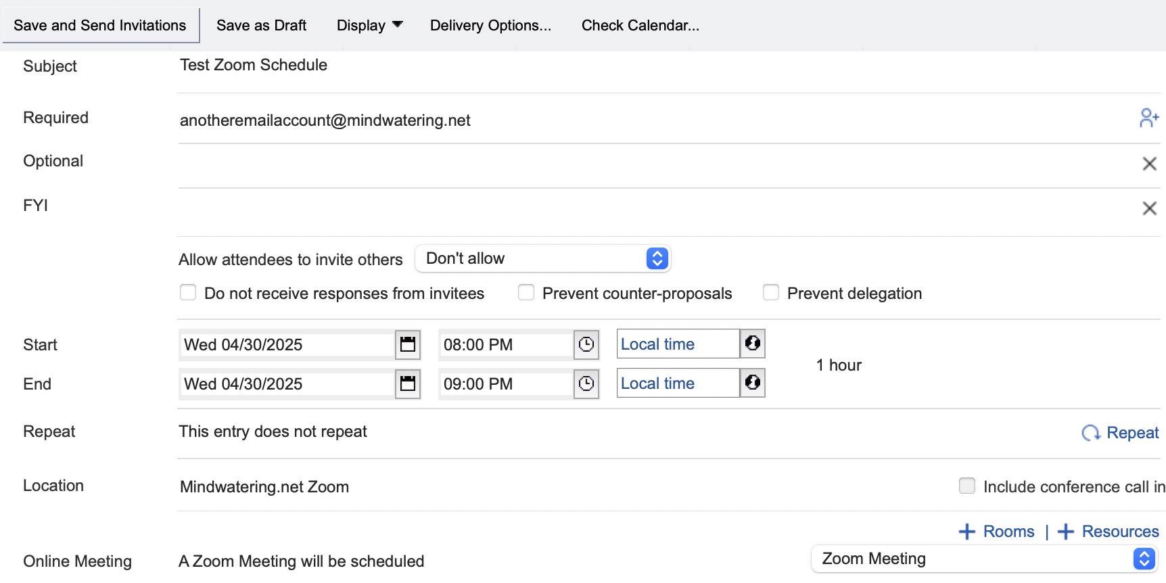Open the End time clock picker
Screen dimensions: 1166x583
(x=586, y=383)
